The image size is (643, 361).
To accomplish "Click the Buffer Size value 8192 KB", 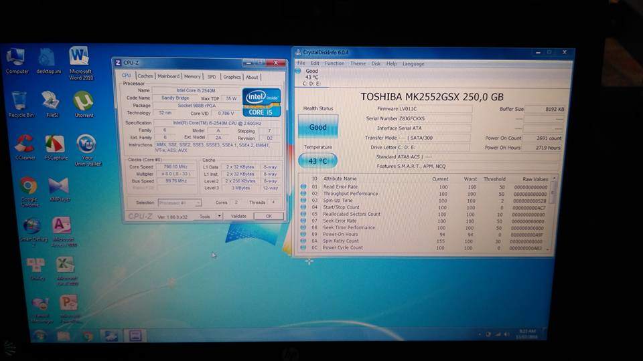I will pyautogui.click(x=545, y=109).
